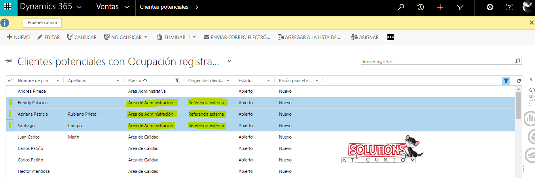Click Marin surname cell
Image resolution: width=535 pixels, height=178 pixels.
[74, 137]
